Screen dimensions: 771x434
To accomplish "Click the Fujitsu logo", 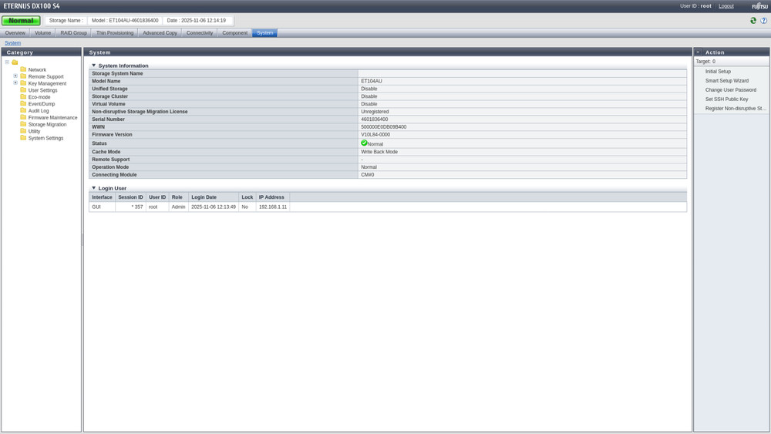I will (759, 6).
